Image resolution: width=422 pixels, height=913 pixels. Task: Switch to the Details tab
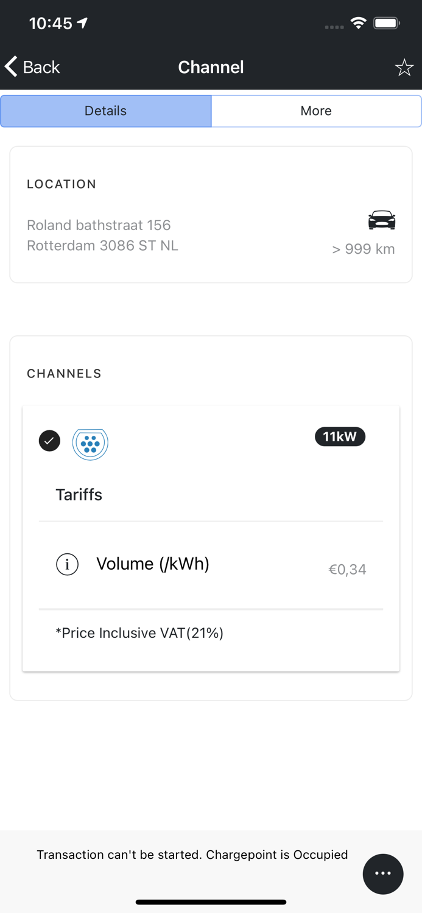tap(106, 111)
